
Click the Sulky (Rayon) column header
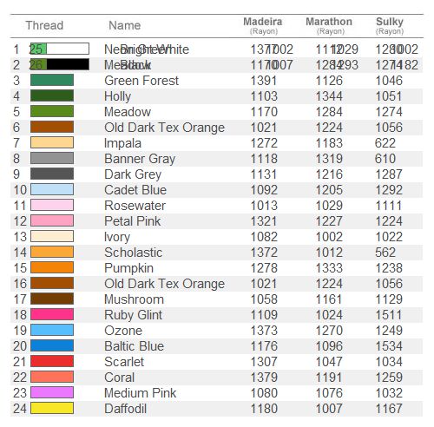tap(390, 26)
